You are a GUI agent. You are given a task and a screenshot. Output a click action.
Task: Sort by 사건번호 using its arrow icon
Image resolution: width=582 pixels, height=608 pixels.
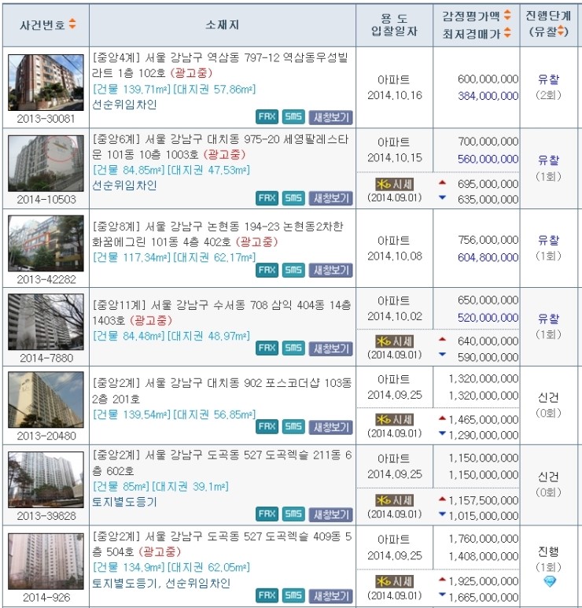click(72, 24)
